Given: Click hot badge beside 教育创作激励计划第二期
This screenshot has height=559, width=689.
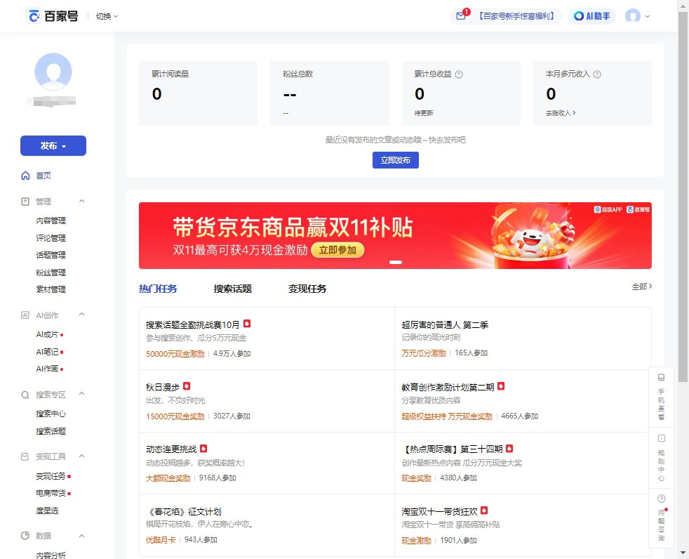Looking at the screenshot, I should pos(501,386).
